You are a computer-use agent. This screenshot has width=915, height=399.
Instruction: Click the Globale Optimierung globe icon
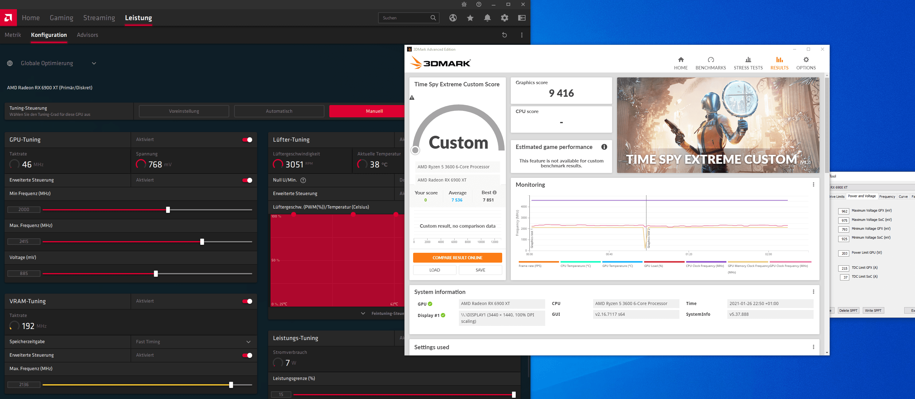click(x=10, y=63)
